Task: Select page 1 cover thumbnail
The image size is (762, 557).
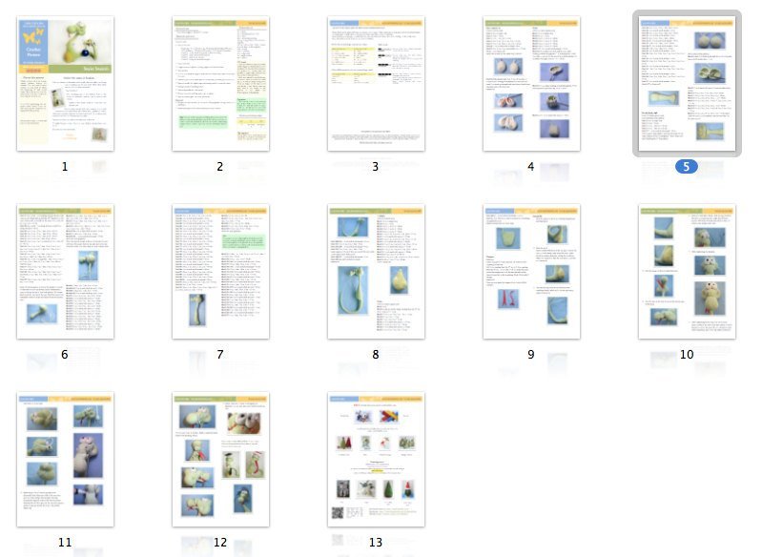Action: (65, 84)
